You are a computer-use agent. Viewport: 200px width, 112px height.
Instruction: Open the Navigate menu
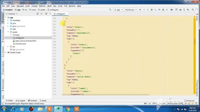(20, 6)
